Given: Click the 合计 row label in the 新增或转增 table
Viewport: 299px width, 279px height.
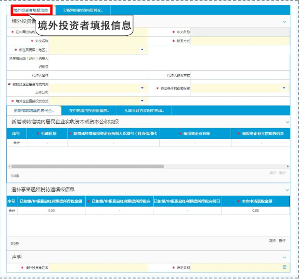Looking at the screenshot, I should click(16, 143).
